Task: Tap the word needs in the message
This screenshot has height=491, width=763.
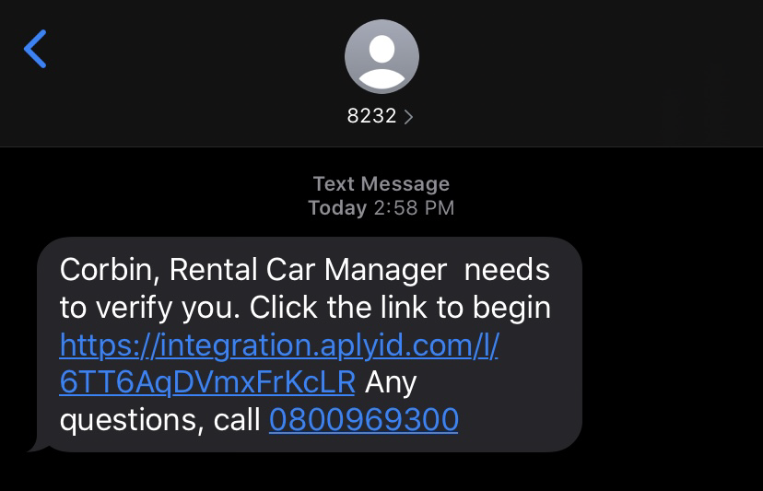Action: pyautogui.click(x=507, y=271)
